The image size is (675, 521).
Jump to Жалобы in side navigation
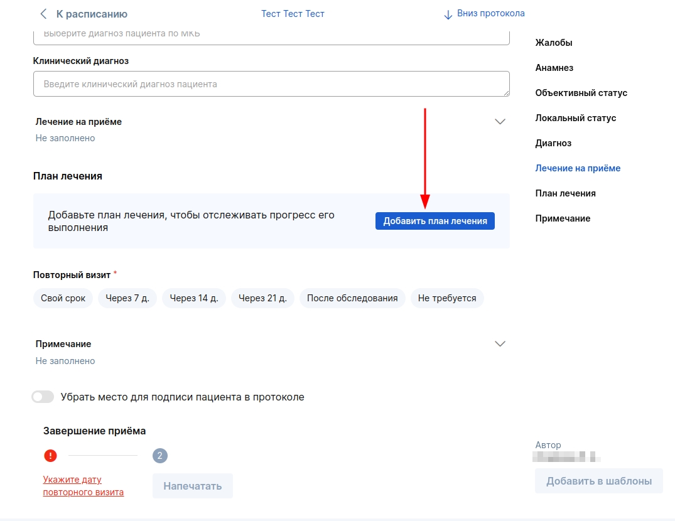click(x=553, y=43)
